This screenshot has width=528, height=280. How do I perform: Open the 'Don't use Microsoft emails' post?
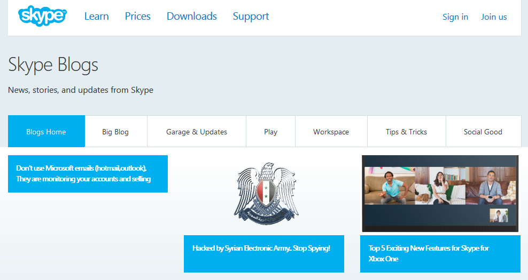tap(88, 174)
